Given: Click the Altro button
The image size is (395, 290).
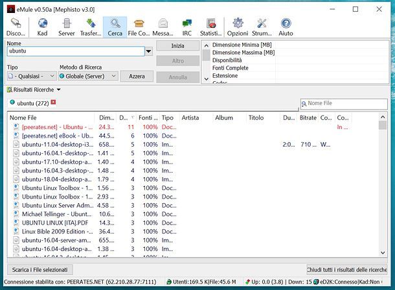Looking at the screenshot, I should click(178, 61).
